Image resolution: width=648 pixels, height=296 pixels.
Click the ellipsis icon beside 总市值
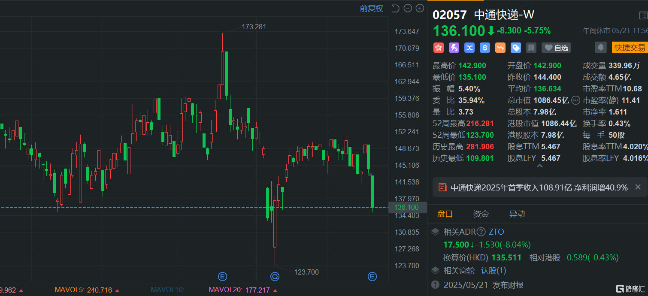pyautogui.click(x=576, y=100)
